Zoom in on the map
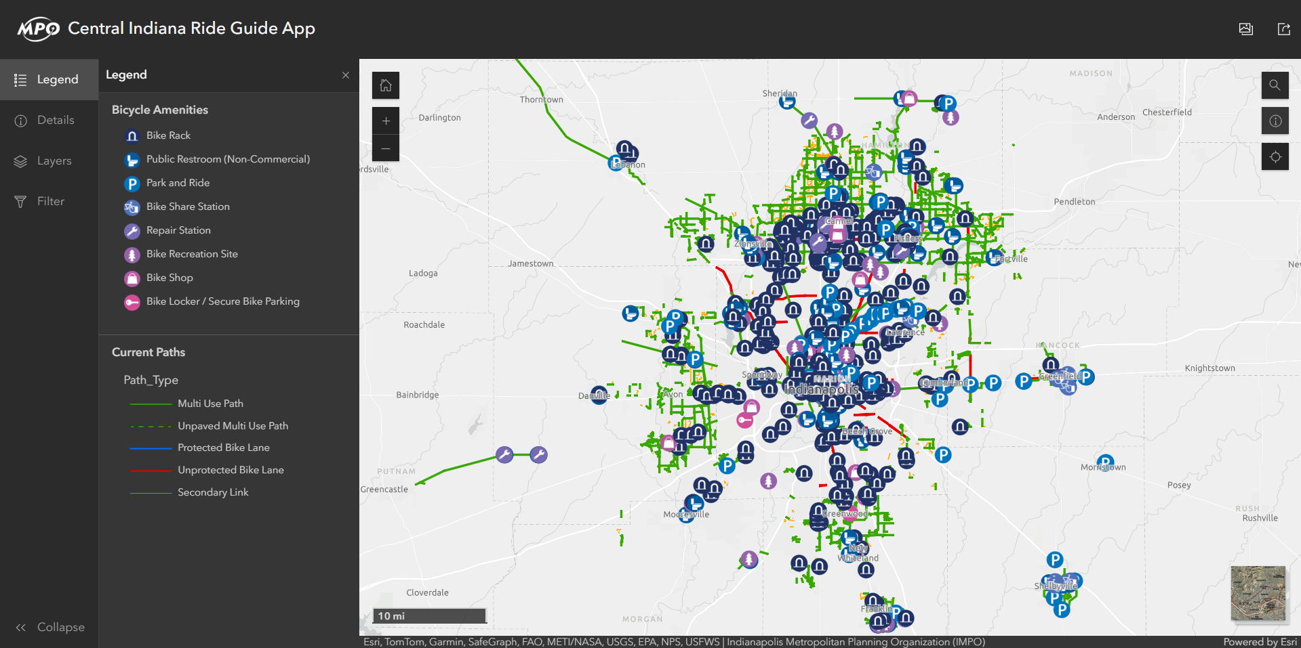 (x=386, y=121)
